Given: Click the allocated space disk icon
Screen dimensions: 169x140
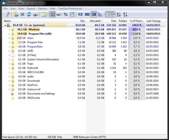Looking at the screenshot, I should (x=59, y=14).
